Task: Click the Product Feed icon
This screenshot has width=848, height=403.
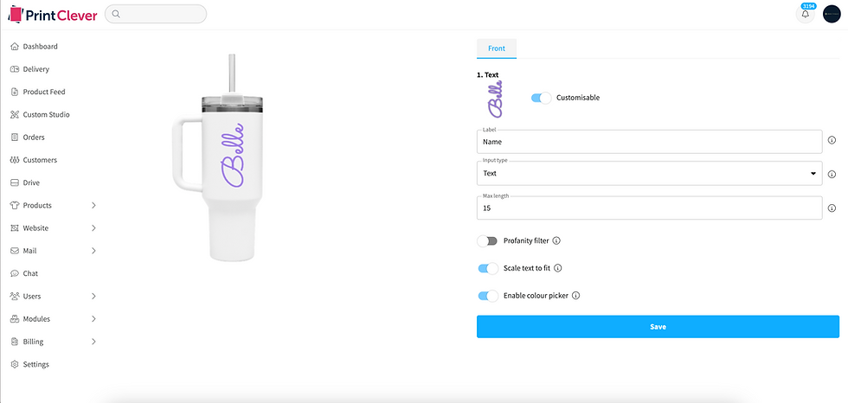Action: [15, 92]
